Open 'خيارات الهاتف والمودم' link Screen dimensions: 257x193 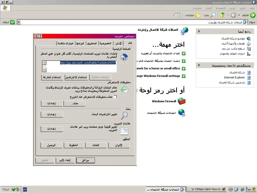(x=232, y=54)
